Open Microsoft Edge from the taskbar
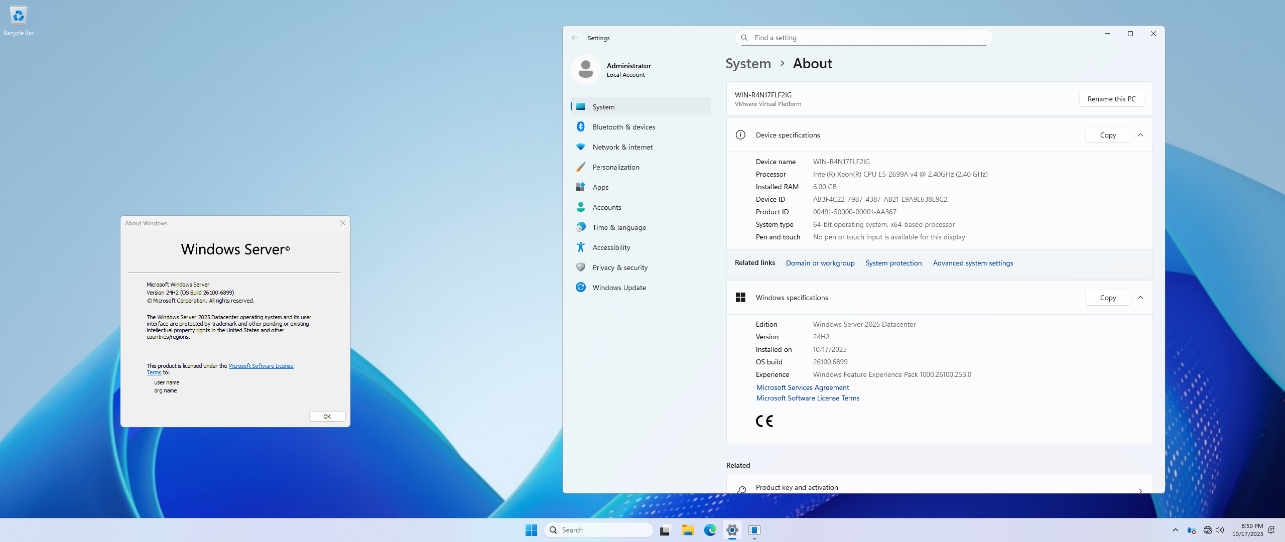The width and height of the screenshot is (1285, 542). 710,530
